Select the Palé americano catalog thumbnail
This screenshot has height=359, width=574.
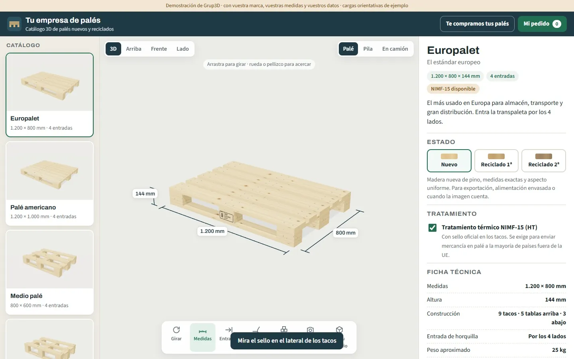point(50,171)
